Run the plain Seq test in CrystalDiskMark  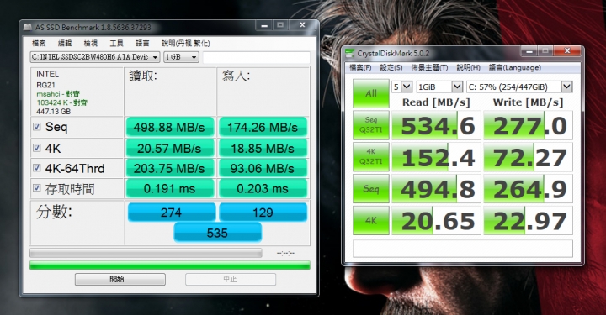(370, 188)
